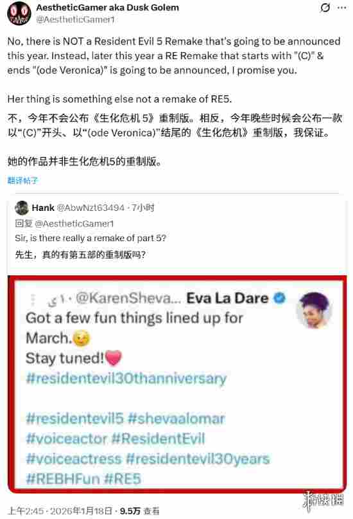Click the @AestheticGamer1 handle under the name

(75, 19)
